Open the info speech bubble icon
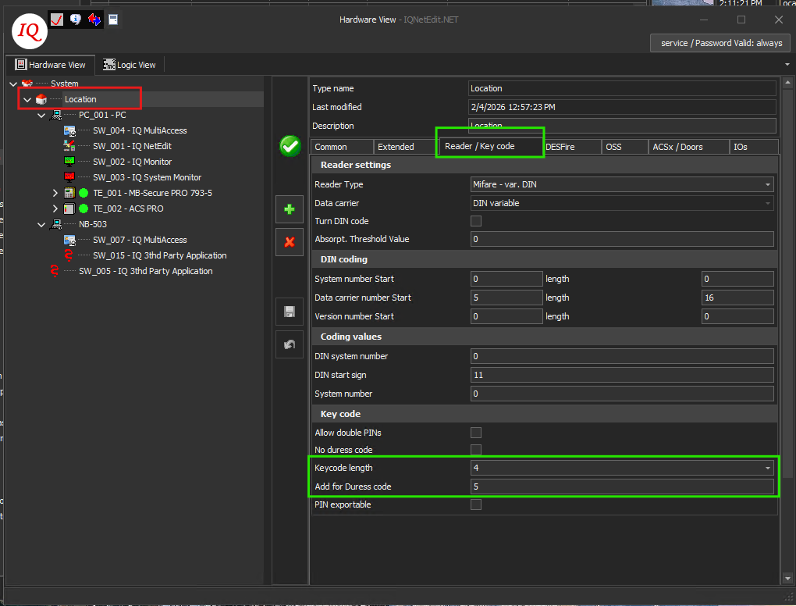796x606 pixels. click(76, 20)
